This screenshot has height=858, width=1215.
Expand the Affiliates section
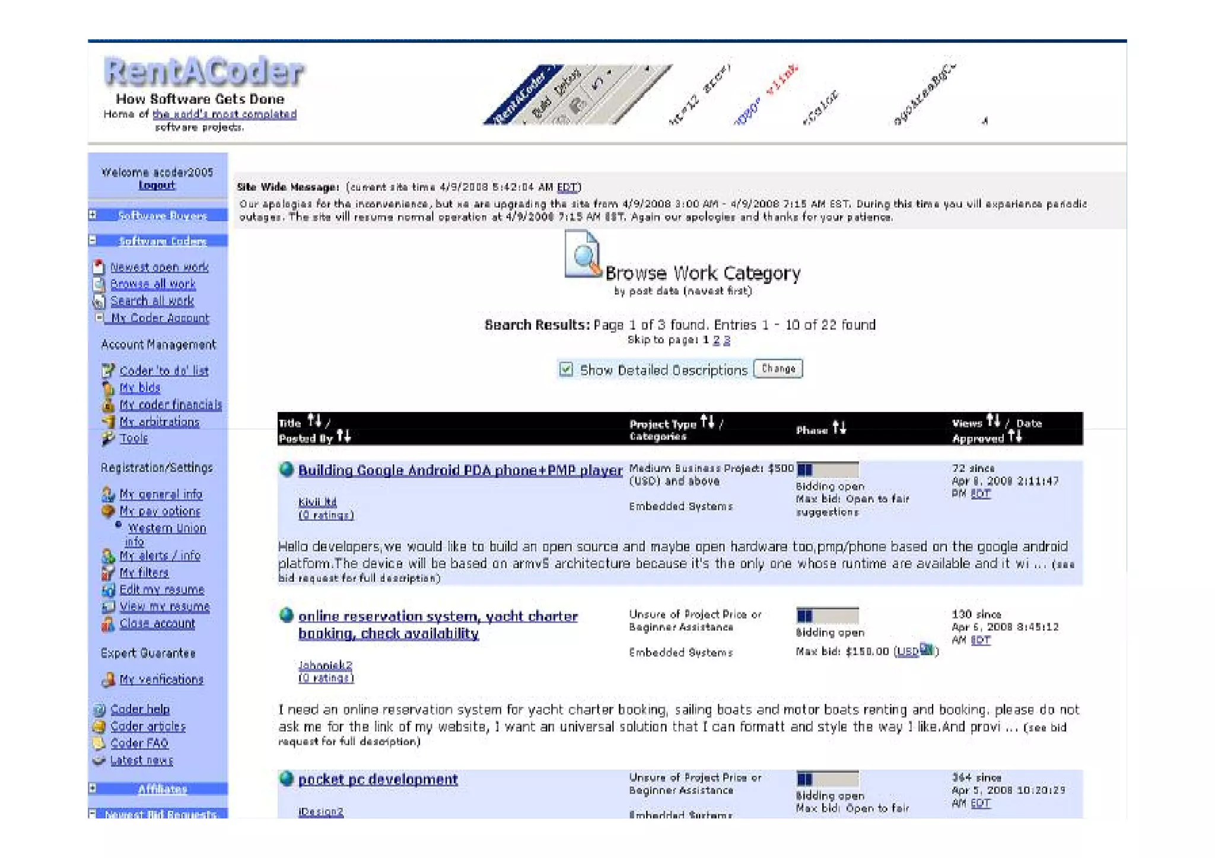93,788
